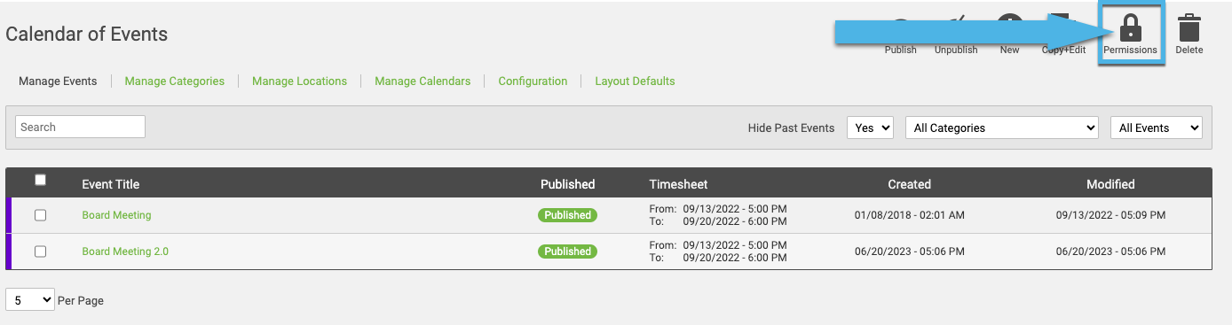Open the Board Meeting 2.0 link
Viewport: 1232px width, 325px height.
click(x=125, y=251)
